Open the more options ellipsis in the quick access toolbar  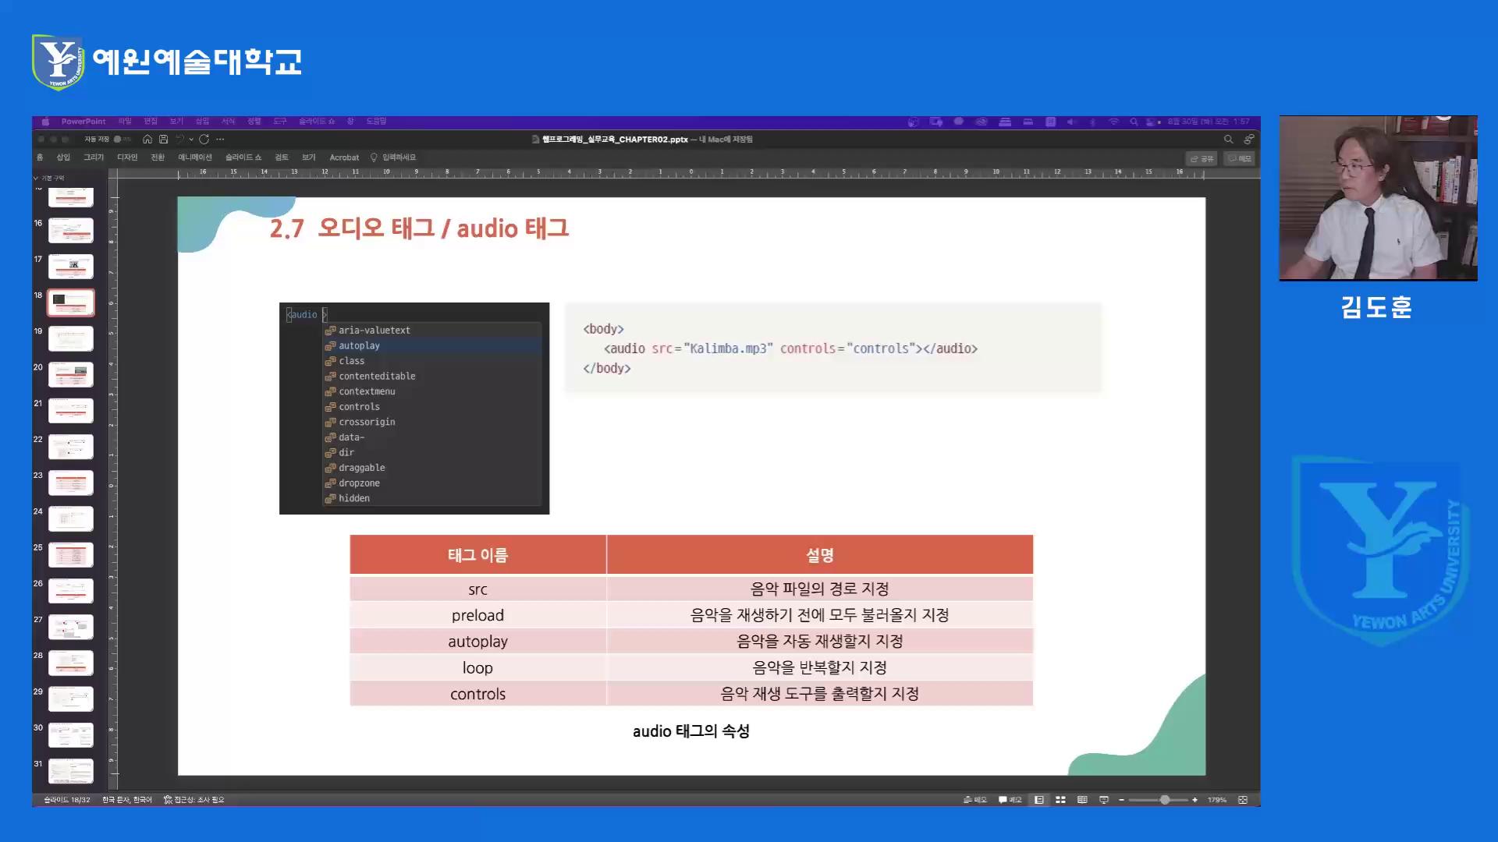click(x=221, y=140)
